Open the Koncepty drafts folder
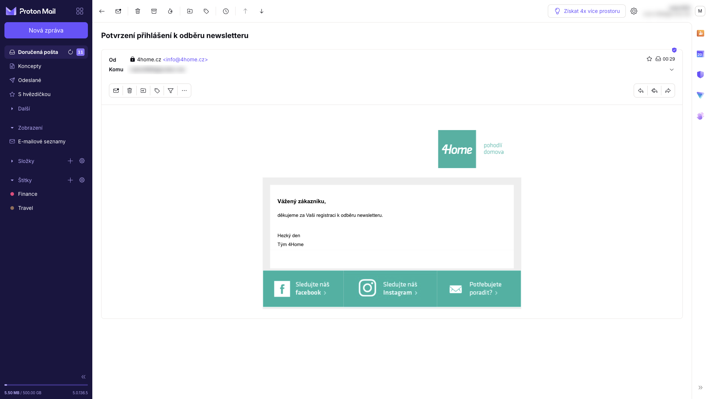The width and height of the screenshot is (709, 399). point(46,66)
